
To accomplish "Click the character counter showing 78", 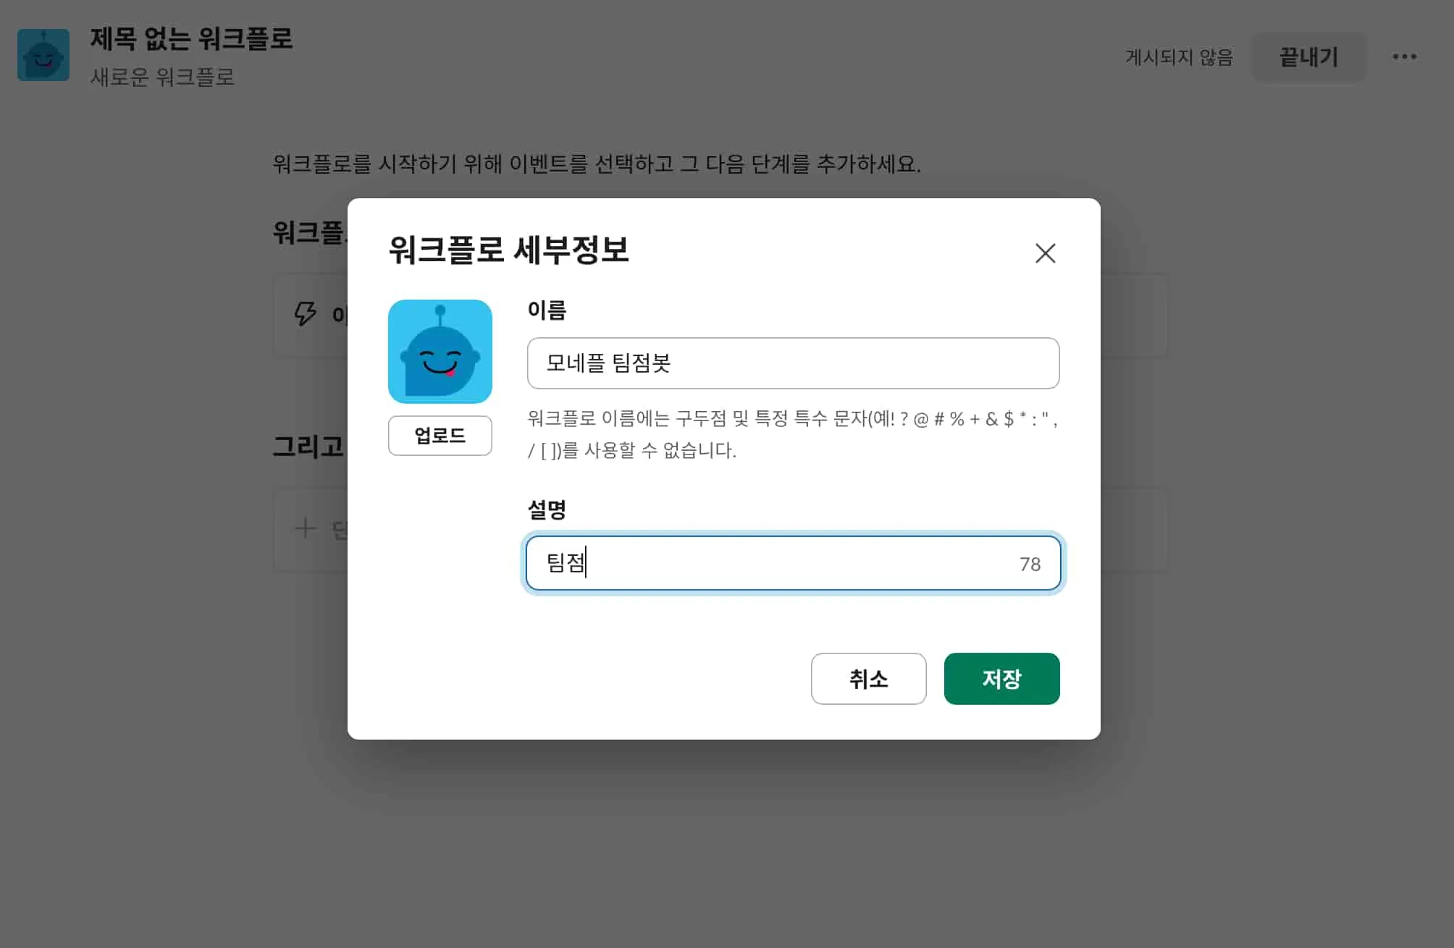I will (1033, 563).
